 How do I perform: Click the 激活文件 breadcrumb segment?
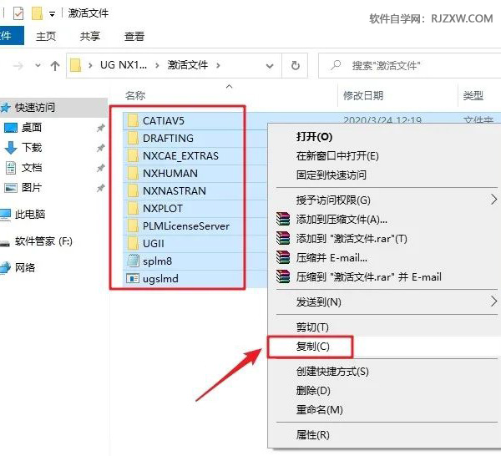coord(188,65)
